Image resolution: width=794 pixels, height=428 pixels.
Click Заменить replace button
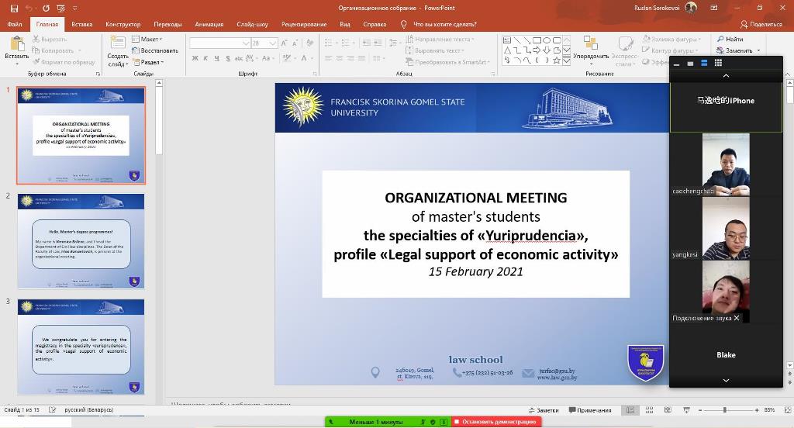click(x=738, y=50)
